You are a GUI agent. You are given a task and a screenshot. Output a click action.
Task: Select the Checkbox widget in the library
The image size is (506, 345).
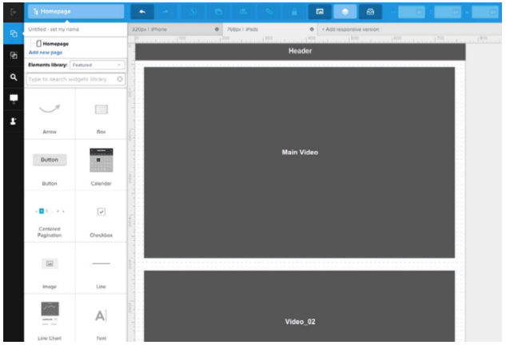101,216
